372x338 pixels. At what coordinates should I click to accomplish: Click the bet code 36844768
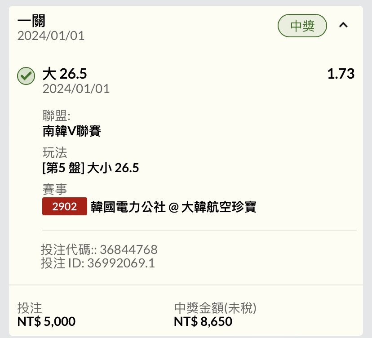[x=128, y=249]
